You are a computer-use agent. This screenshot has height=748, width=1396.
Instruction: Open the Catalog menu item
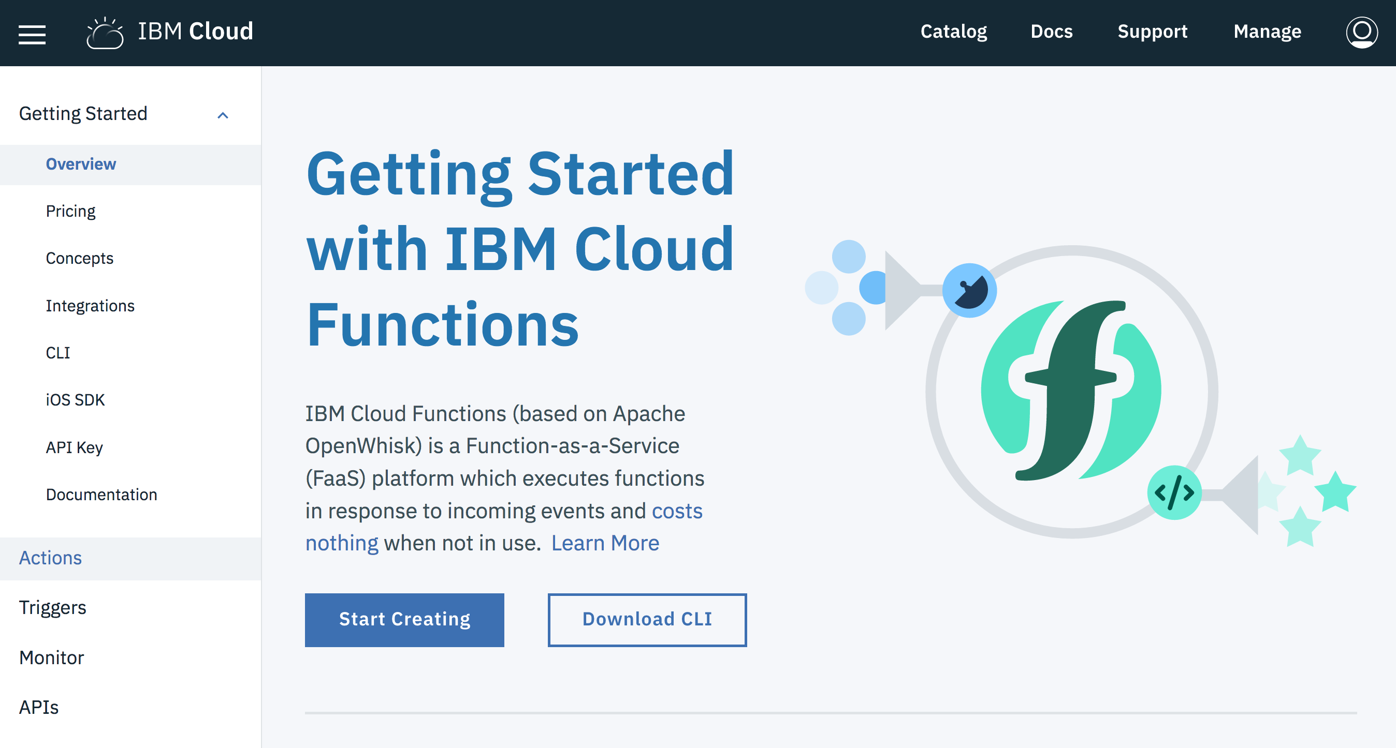(x=953, y=32)
